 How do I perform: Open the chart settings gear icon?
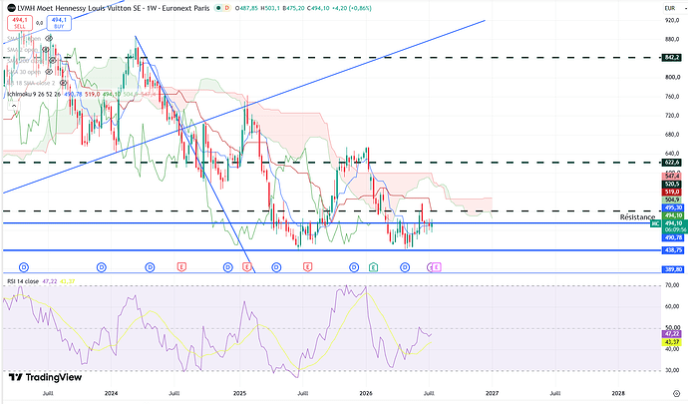point(676,393)
